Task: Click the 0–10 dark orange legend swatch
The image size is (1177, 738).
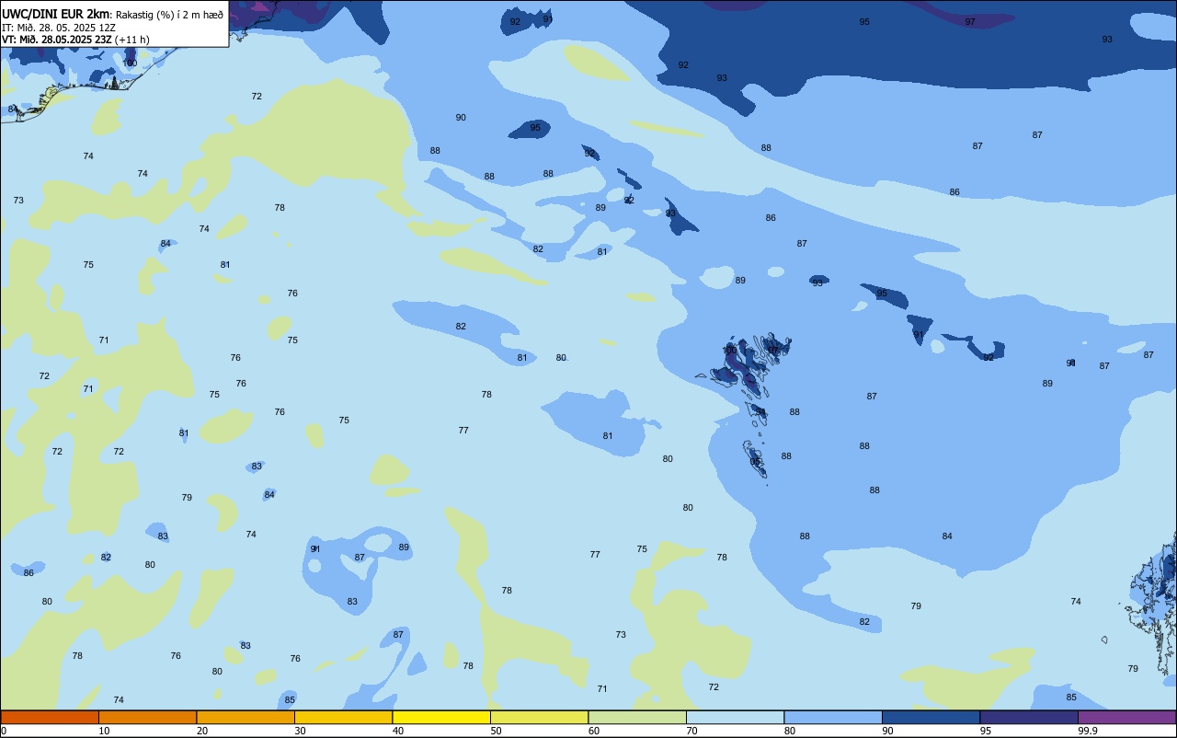Action: tap(50, 717)
